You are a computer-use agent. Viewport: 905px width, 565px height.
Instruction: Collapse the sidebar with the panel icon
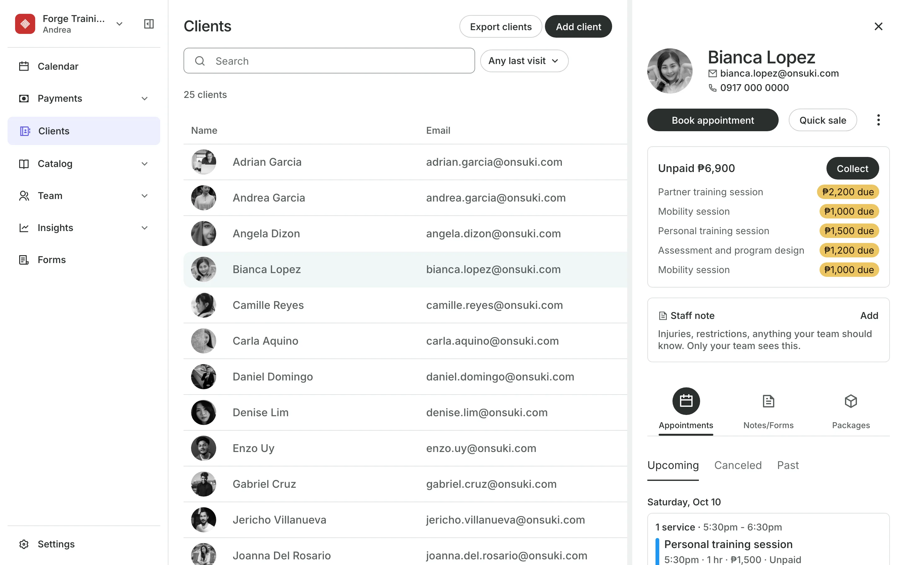tap(149, 24)
